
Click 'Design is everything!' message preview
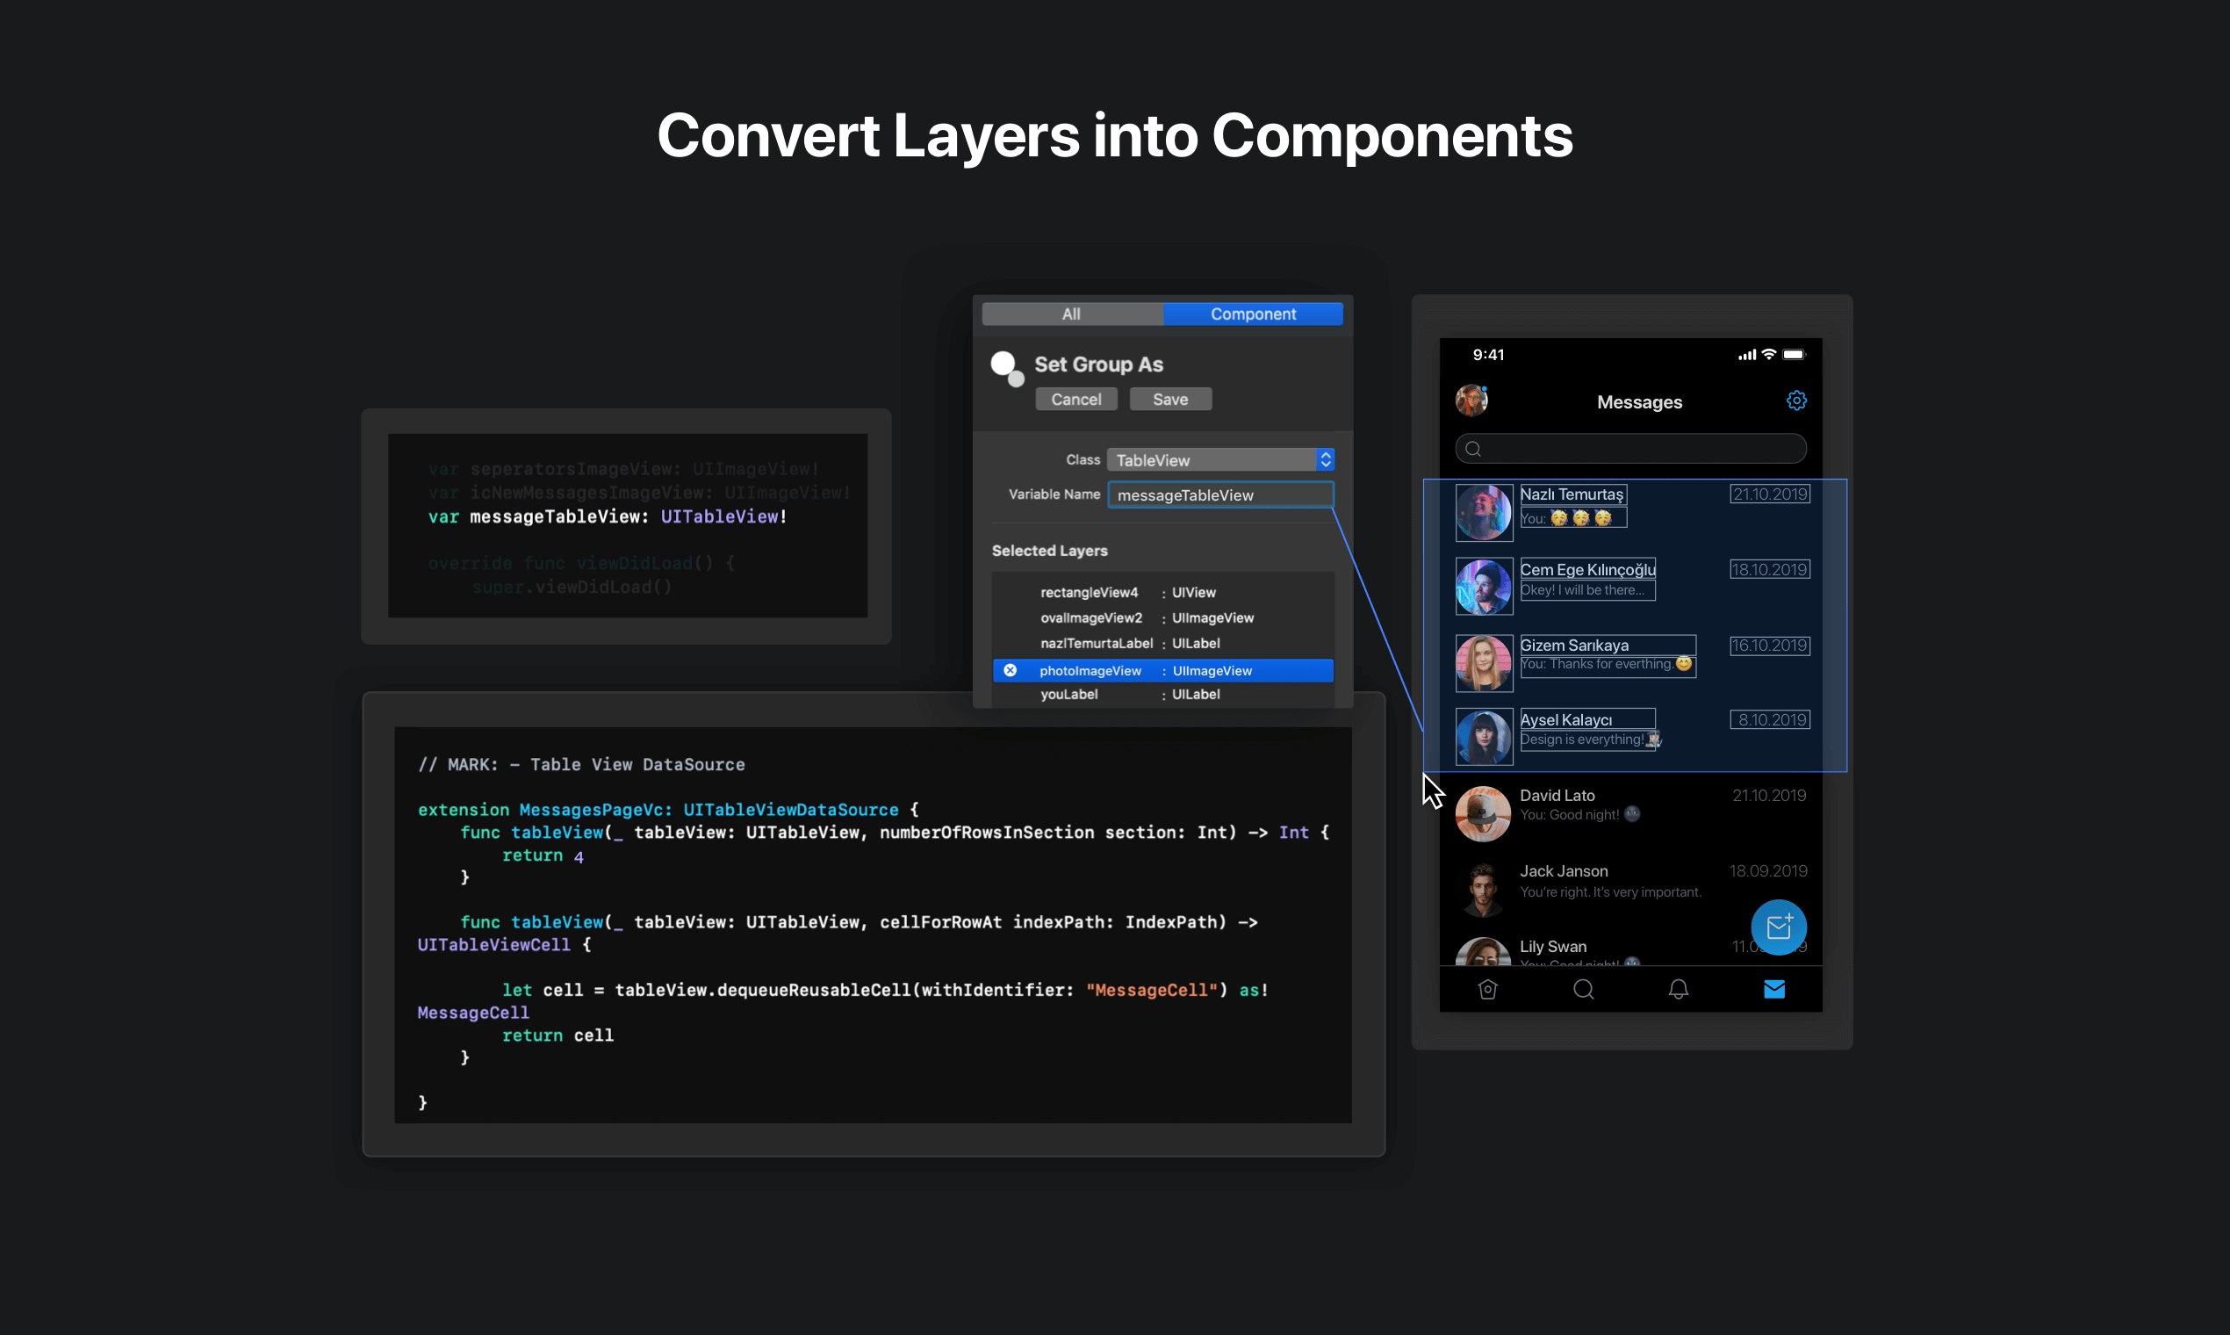coord(1590,740)
